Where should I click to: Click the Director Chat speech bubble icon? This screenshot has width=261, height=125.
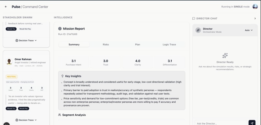pos(194,18)
